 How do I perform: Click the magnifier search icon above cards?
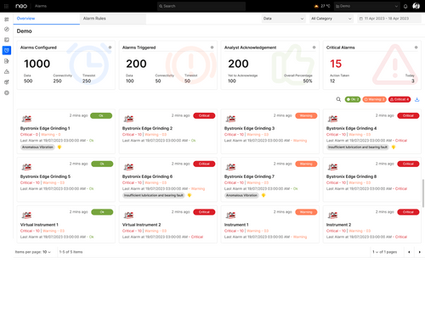click(338, 99)
